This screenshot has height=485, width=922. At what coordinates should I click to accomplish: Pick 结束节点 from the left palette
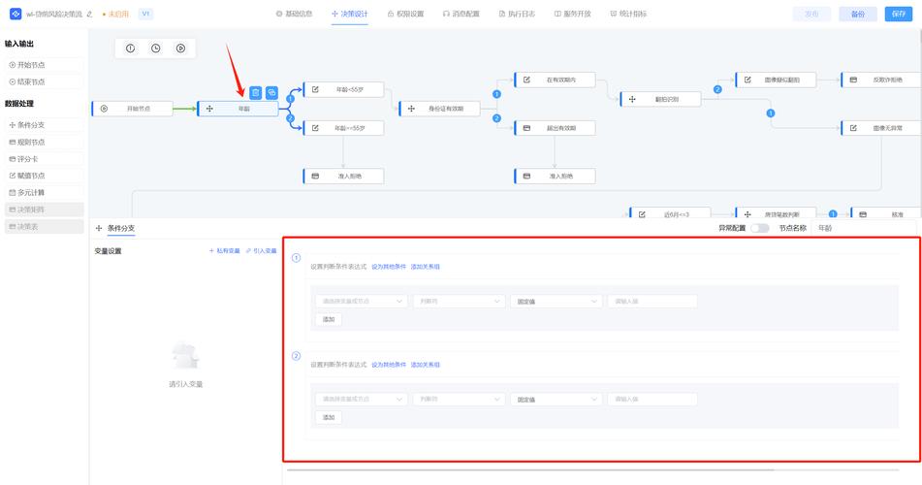[x=44, y=81]
